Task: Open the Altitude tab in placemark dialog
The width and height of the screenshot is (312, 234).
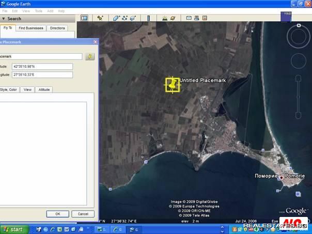Action: point(44,89)
